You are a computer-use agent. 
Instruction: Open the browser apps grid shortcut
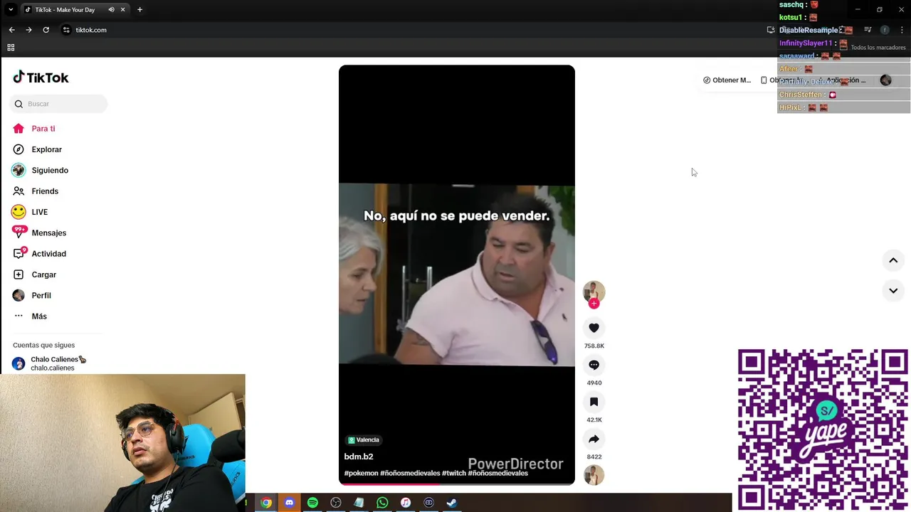point(11,48)
